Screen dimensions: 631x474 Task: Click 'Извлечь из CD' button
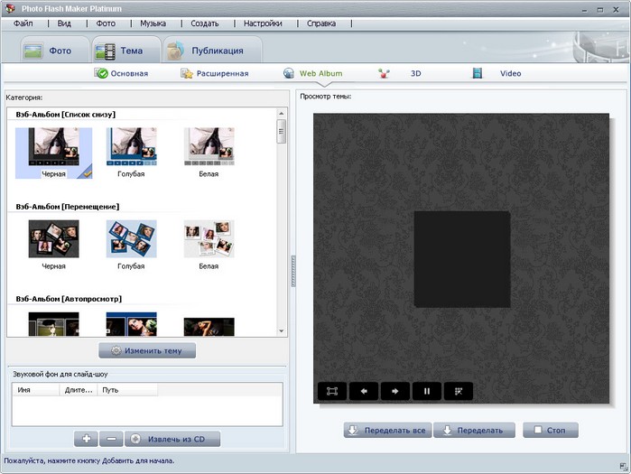172,439
